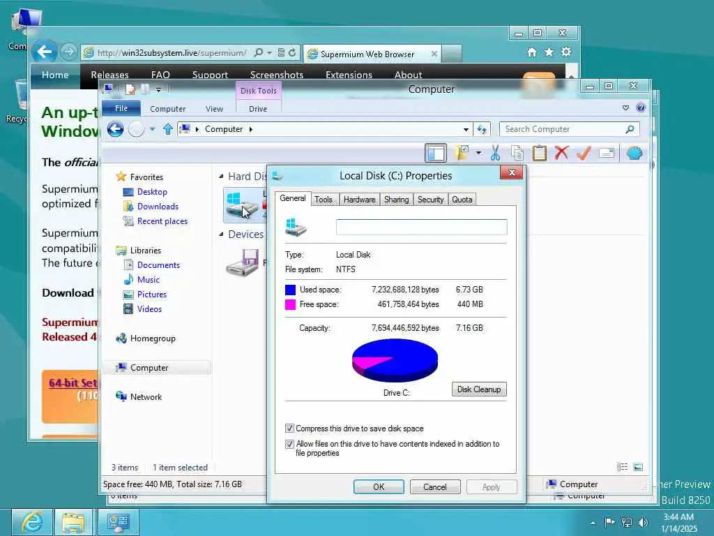The image size is (714, 536).
Task: Select Recent places under Favorites
Action: coord(162,221)
